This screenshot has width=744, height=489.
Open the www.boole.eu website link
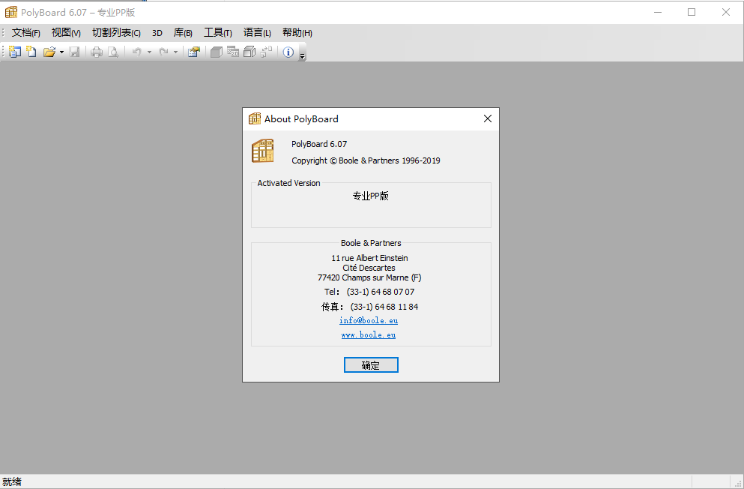click(369, 335)
